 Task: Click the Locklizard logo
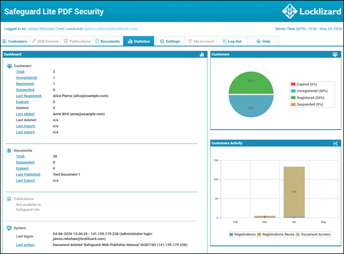point(311,11)
